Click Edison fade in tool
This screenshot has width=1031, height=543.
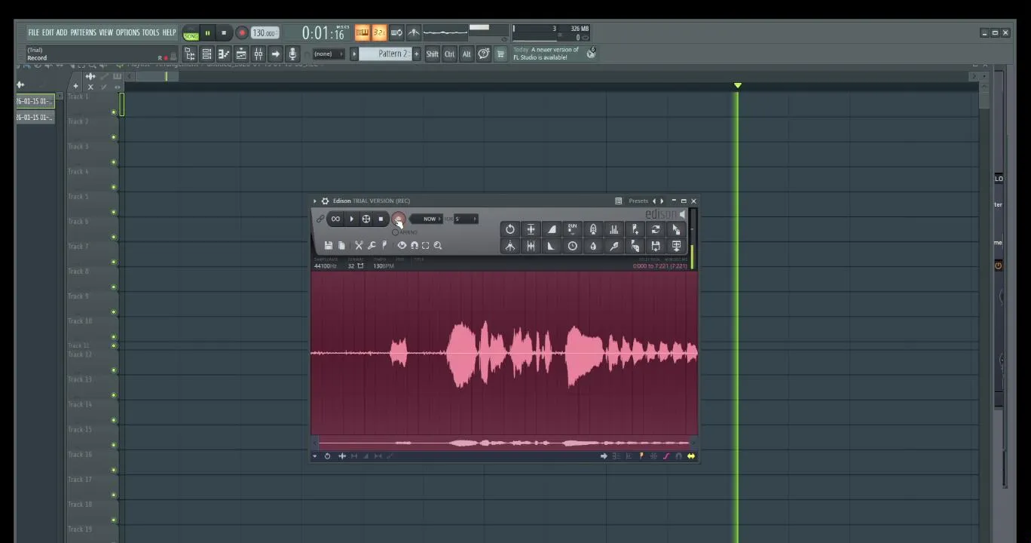click(x=552, y=229)
